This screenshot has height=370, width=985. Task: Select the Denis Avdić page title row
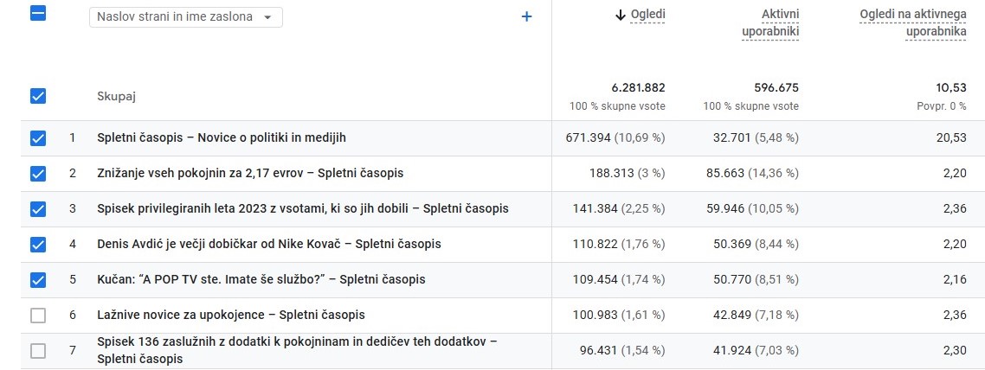click(x=269, y=244)
